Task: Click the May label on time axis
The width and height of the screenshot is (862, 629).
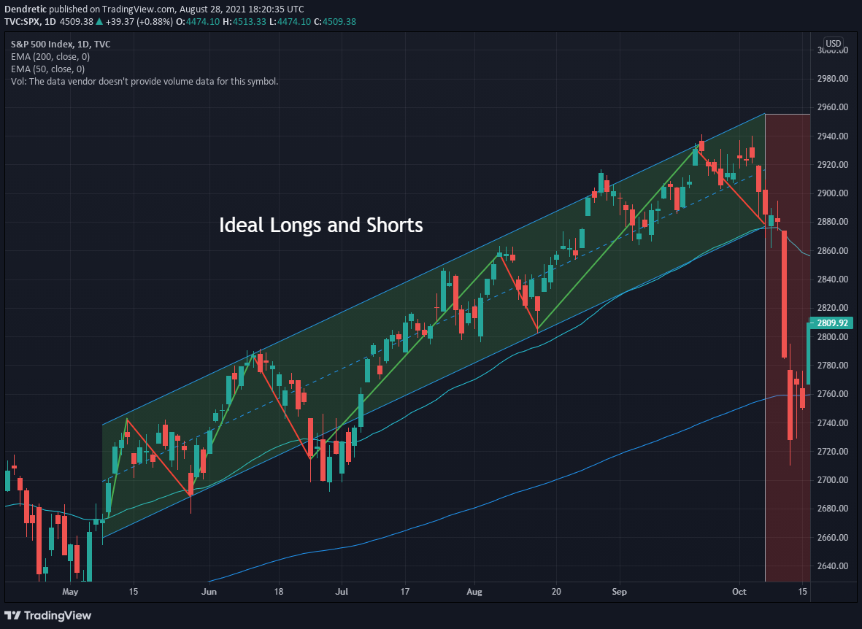Action: point(70,593)
